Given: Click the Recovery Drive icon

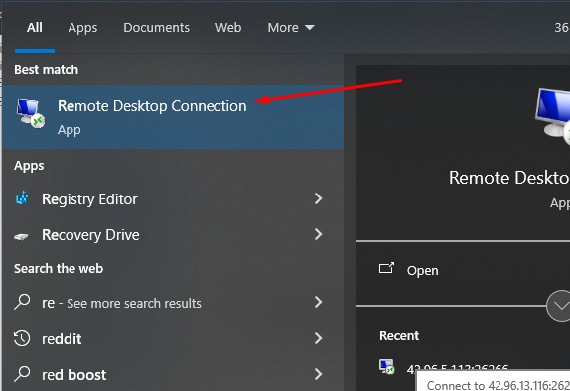Looking at the screenshot, I should point(21,237).
